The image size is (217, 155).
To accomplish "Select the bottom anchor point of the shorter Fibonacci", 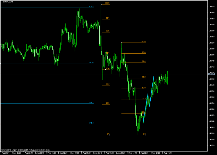I will pos(146,135).
